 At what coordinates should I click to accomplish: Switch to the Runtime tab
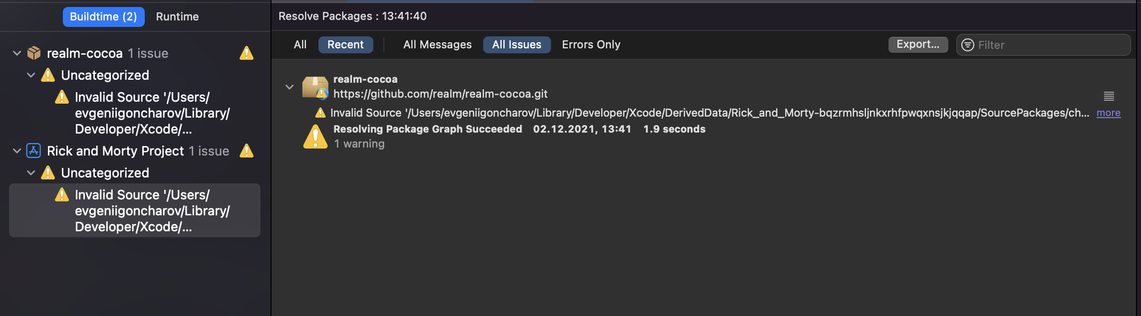coord(177,16)
